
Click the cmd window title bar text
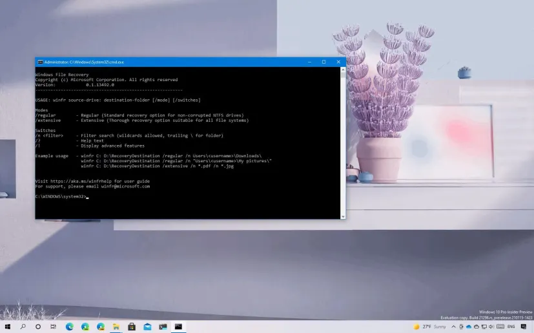pyautogui.click(x=84, y=62)
